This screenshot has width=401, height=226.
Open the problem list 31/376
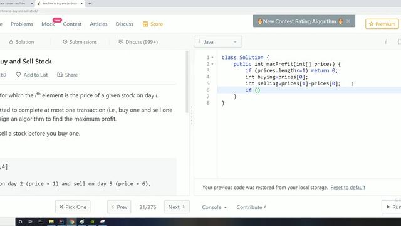148,207
